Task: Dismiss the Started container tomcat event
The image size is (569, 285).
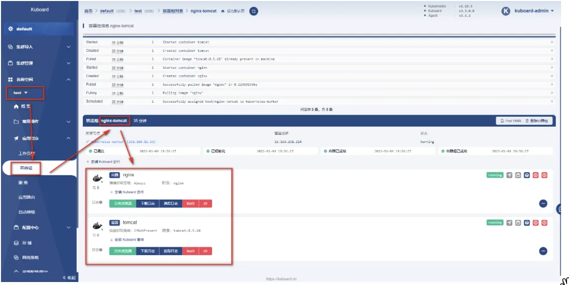Action: [552, 43]
